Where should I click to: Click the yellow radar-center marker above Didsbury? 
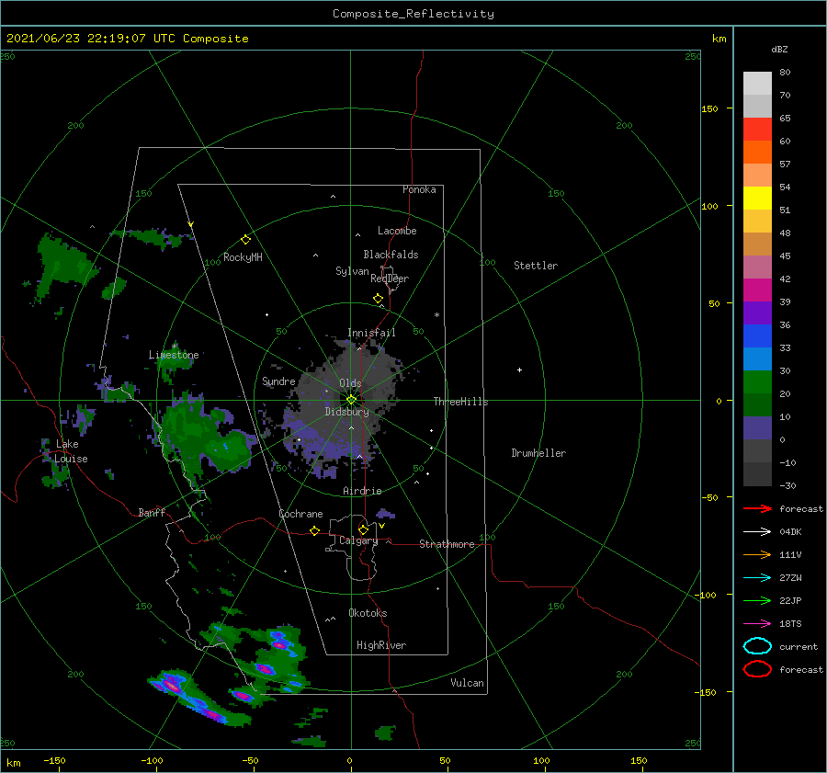click(x=351, y=400)
